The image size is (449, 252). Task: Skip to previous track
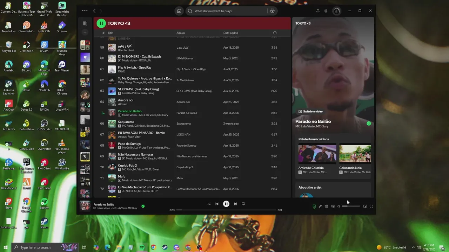click(217, 204)
